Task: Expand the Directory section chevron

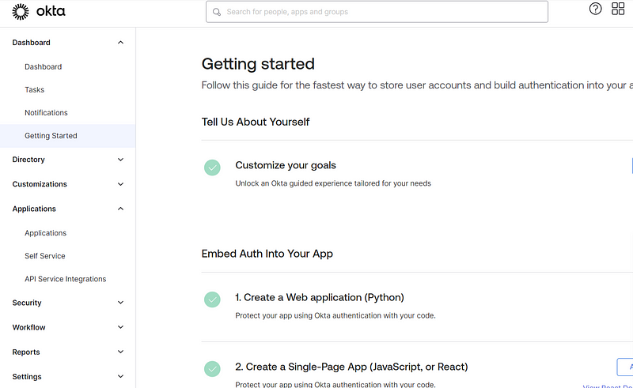Action: [120, 160]
